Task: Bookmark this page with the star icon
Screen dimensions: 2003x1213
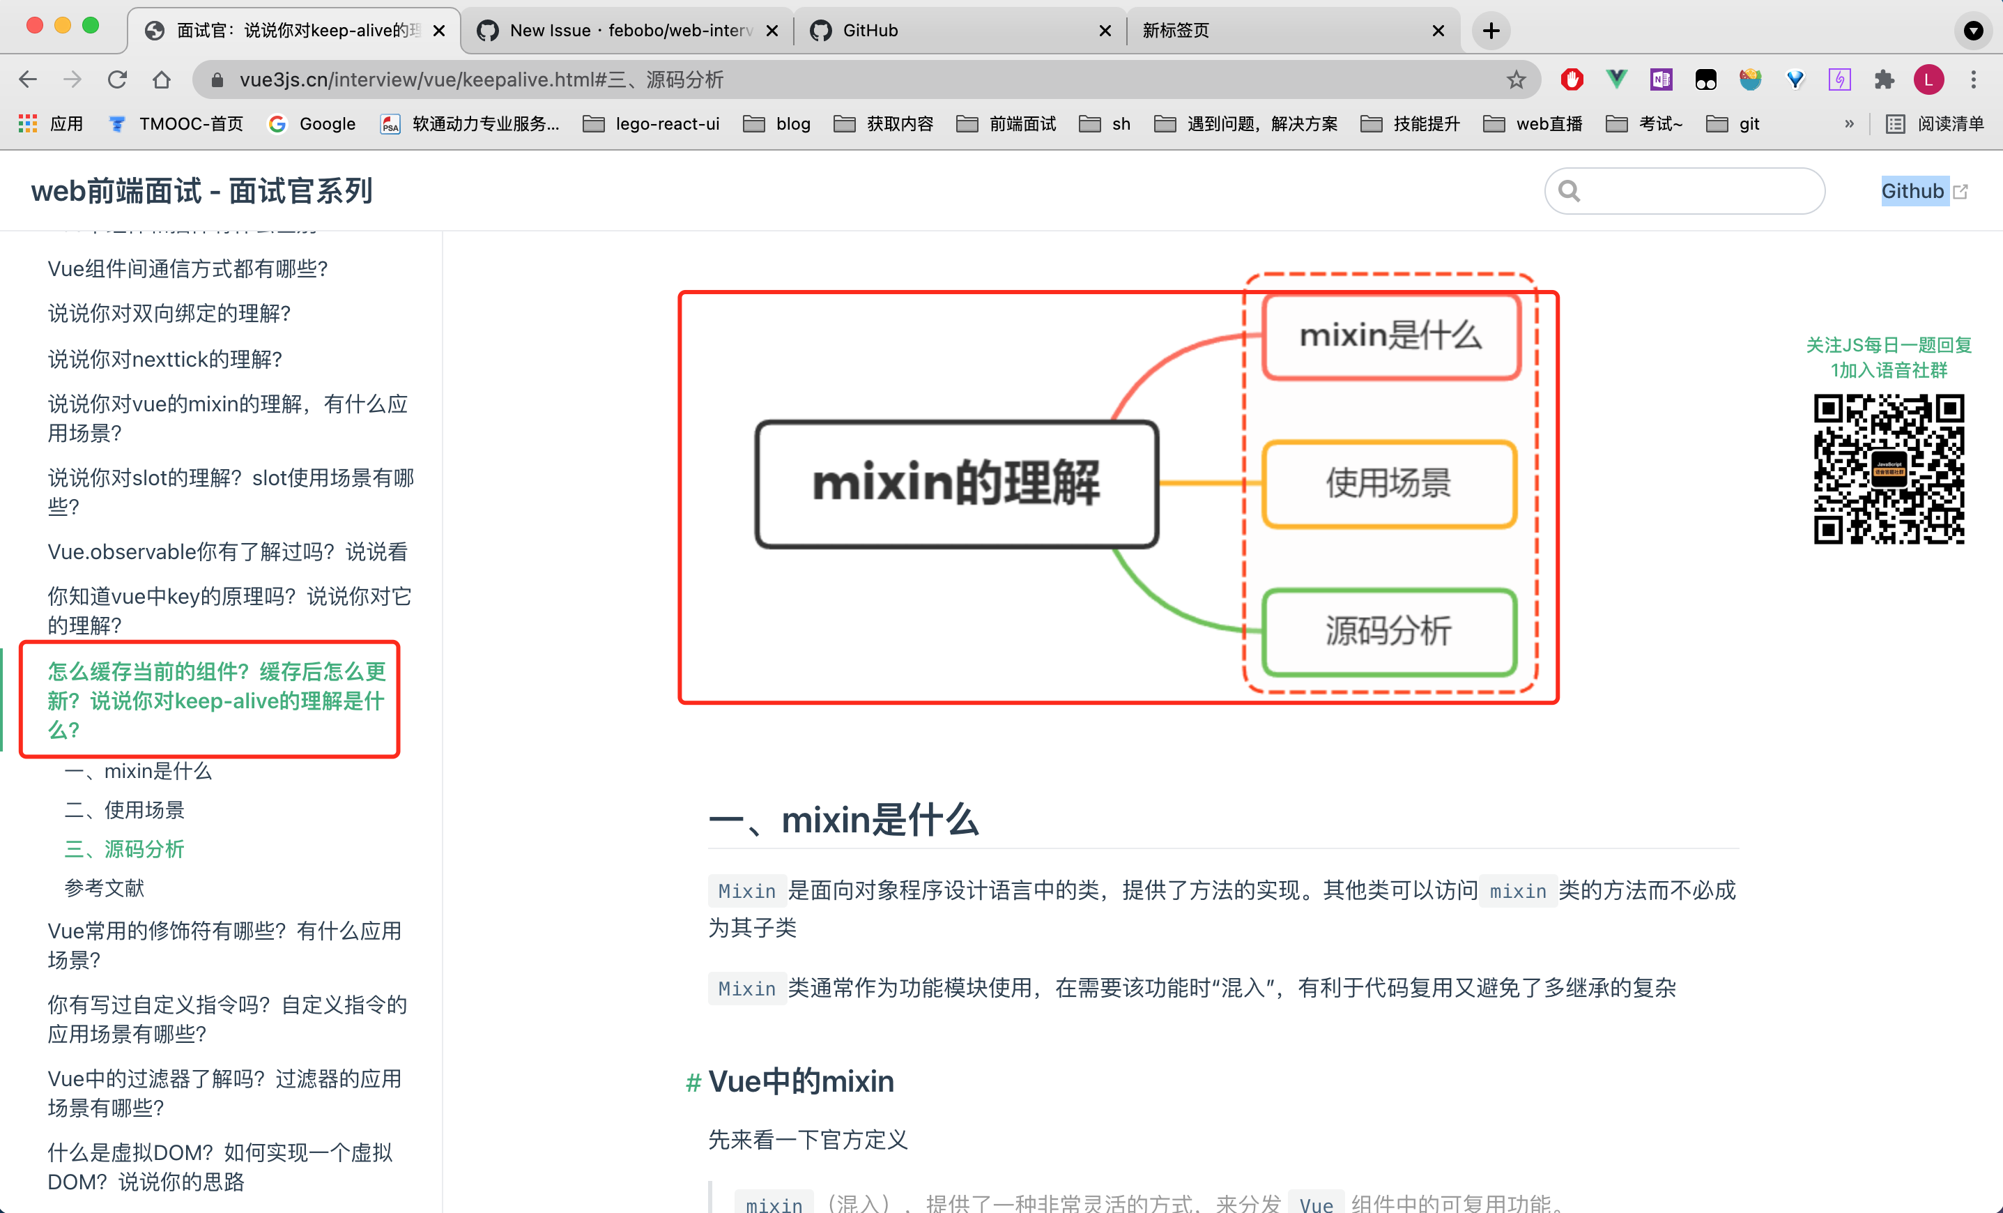Action: pos(1516,79)
